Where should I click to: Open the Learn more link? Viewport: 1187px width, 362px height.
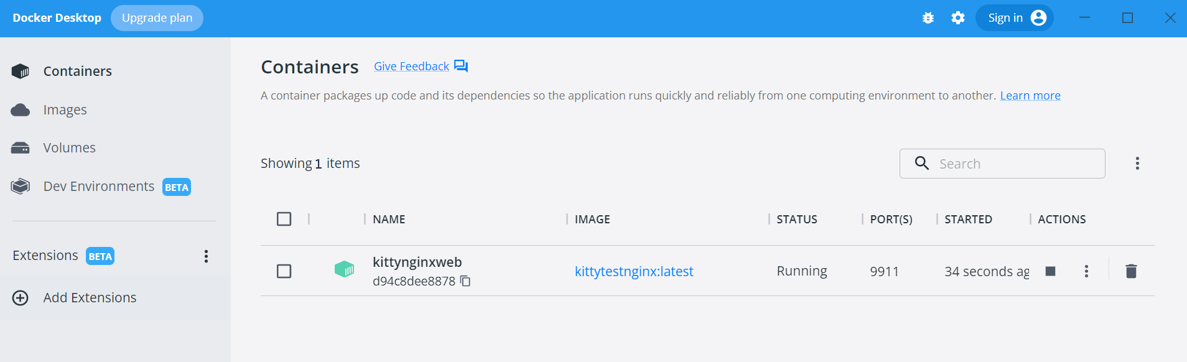pyautogui.click(x=1030, y=96)
